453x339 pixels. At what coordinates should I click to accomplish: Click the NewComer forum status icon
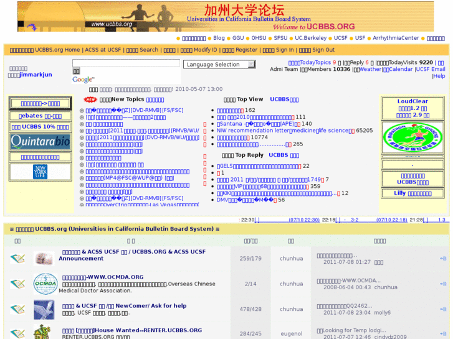point(17,309)
